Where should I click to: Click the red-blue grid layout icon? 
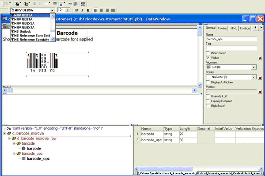83,4
